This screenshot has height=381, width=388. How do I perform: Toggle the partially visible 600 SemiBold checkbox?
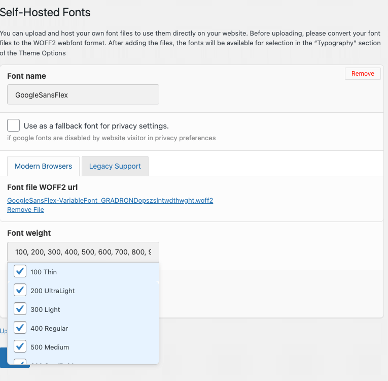[x=20, y=362]
